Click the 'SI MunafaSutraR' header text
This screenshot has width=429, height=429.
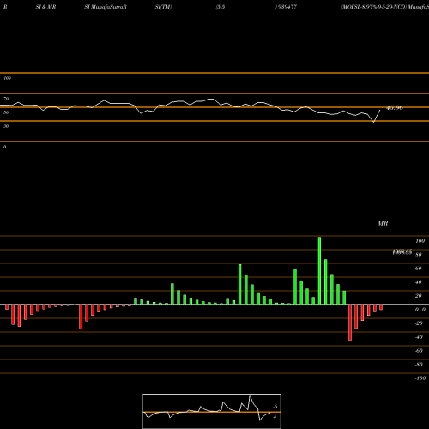[106, 7]
